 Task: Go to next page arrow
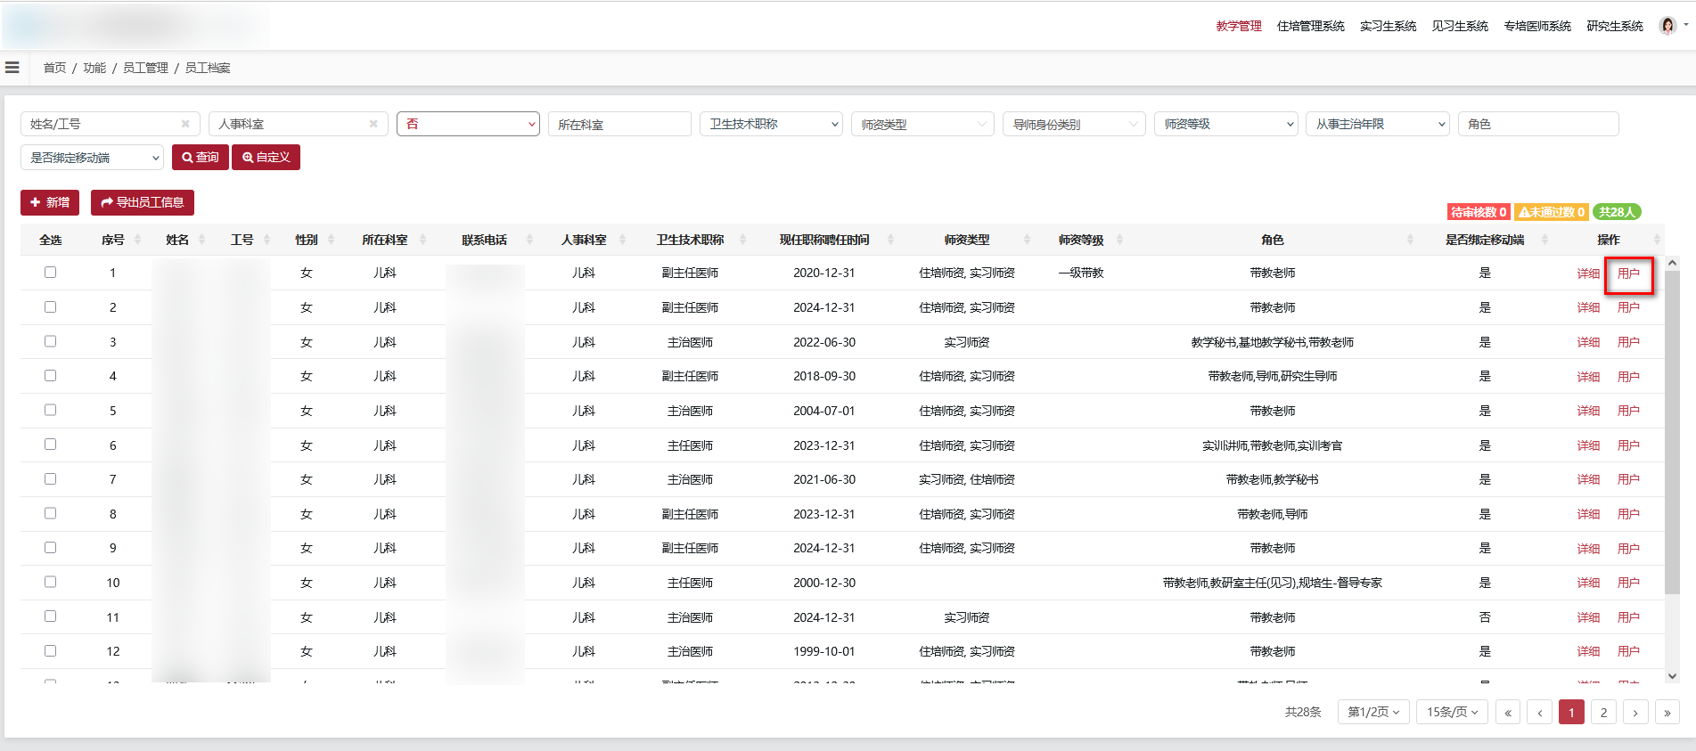pyautogui.click(x=1635, y=712)
